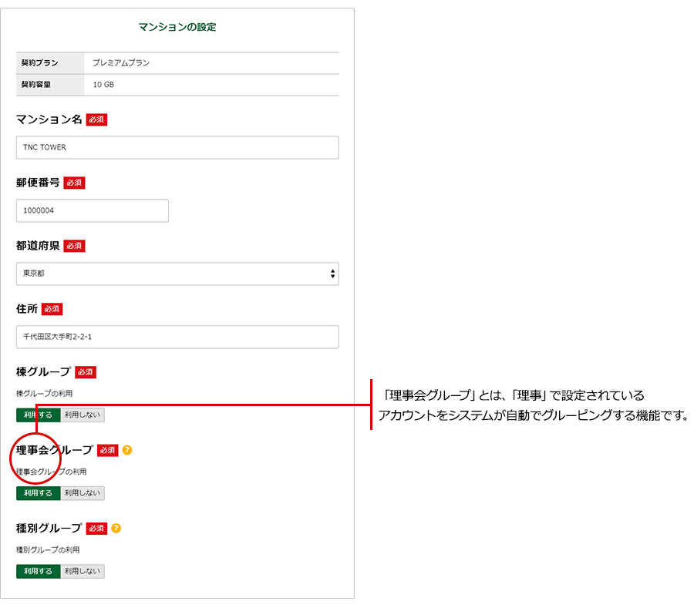Click the help icon beside 理事会グループ

pyautogui.click(x=127, y=450)
